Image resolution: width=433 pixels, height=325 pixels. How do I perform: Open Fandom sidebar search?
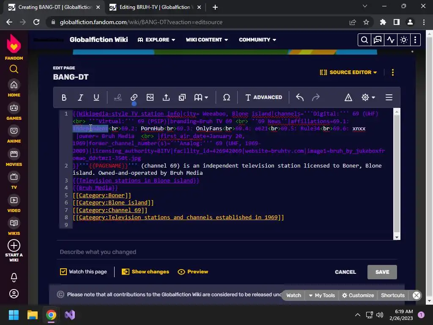coord(14,69)
